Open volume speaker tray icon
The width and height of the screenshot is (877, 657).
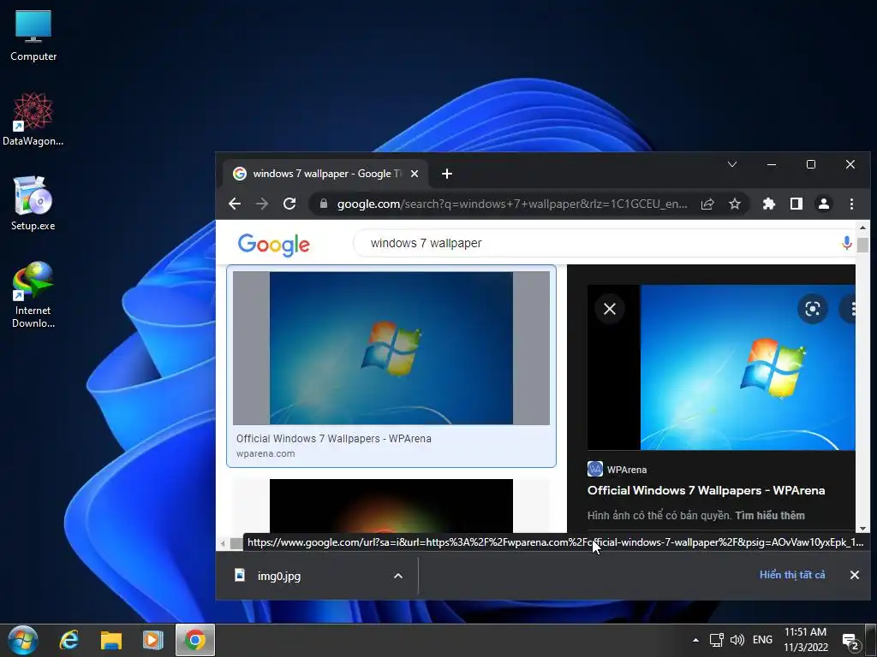point(737,640)
